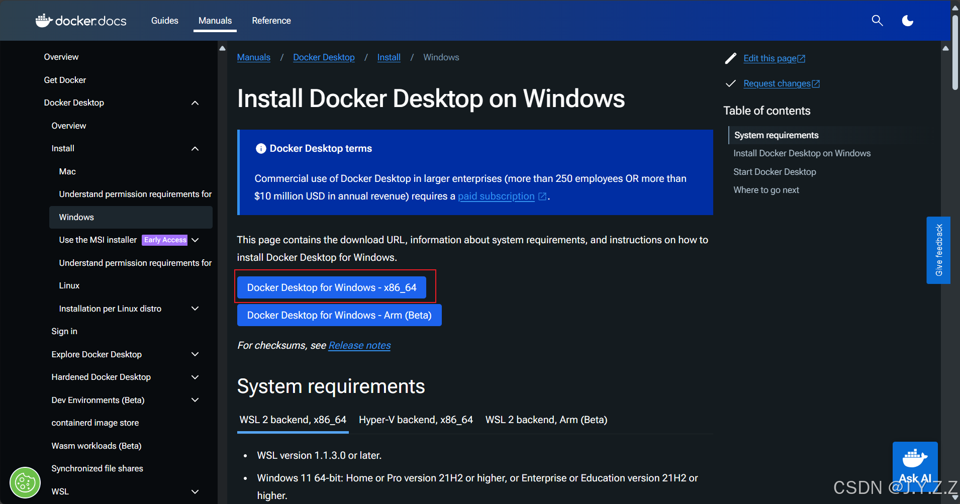The height and width of the screenshot is (504, 960).
Task: Open the Release notes link
Action: [359, 345]
